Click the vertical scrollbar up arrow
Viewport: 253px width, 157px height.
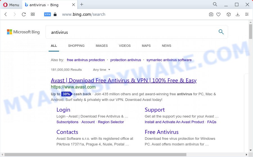tap(250, 22)
